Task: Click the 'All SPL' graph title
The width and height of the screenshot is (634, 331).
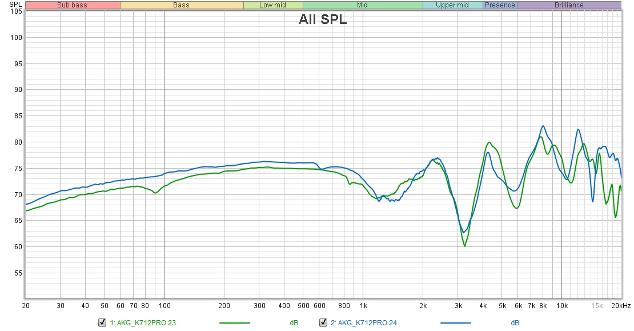Action: point(323,19)
